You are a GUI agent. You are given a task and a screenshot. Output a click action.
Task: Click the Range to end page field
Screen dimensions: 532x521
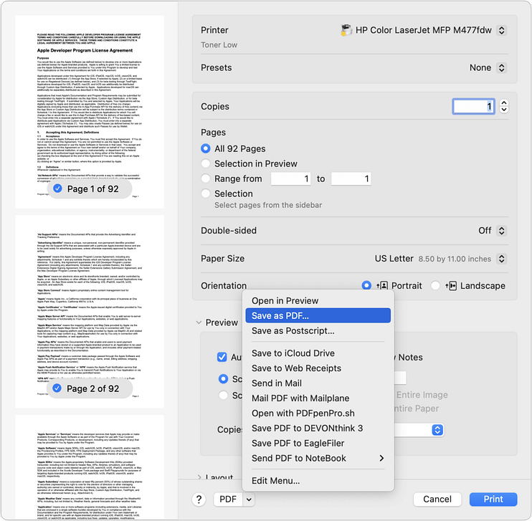pos(351,178)
